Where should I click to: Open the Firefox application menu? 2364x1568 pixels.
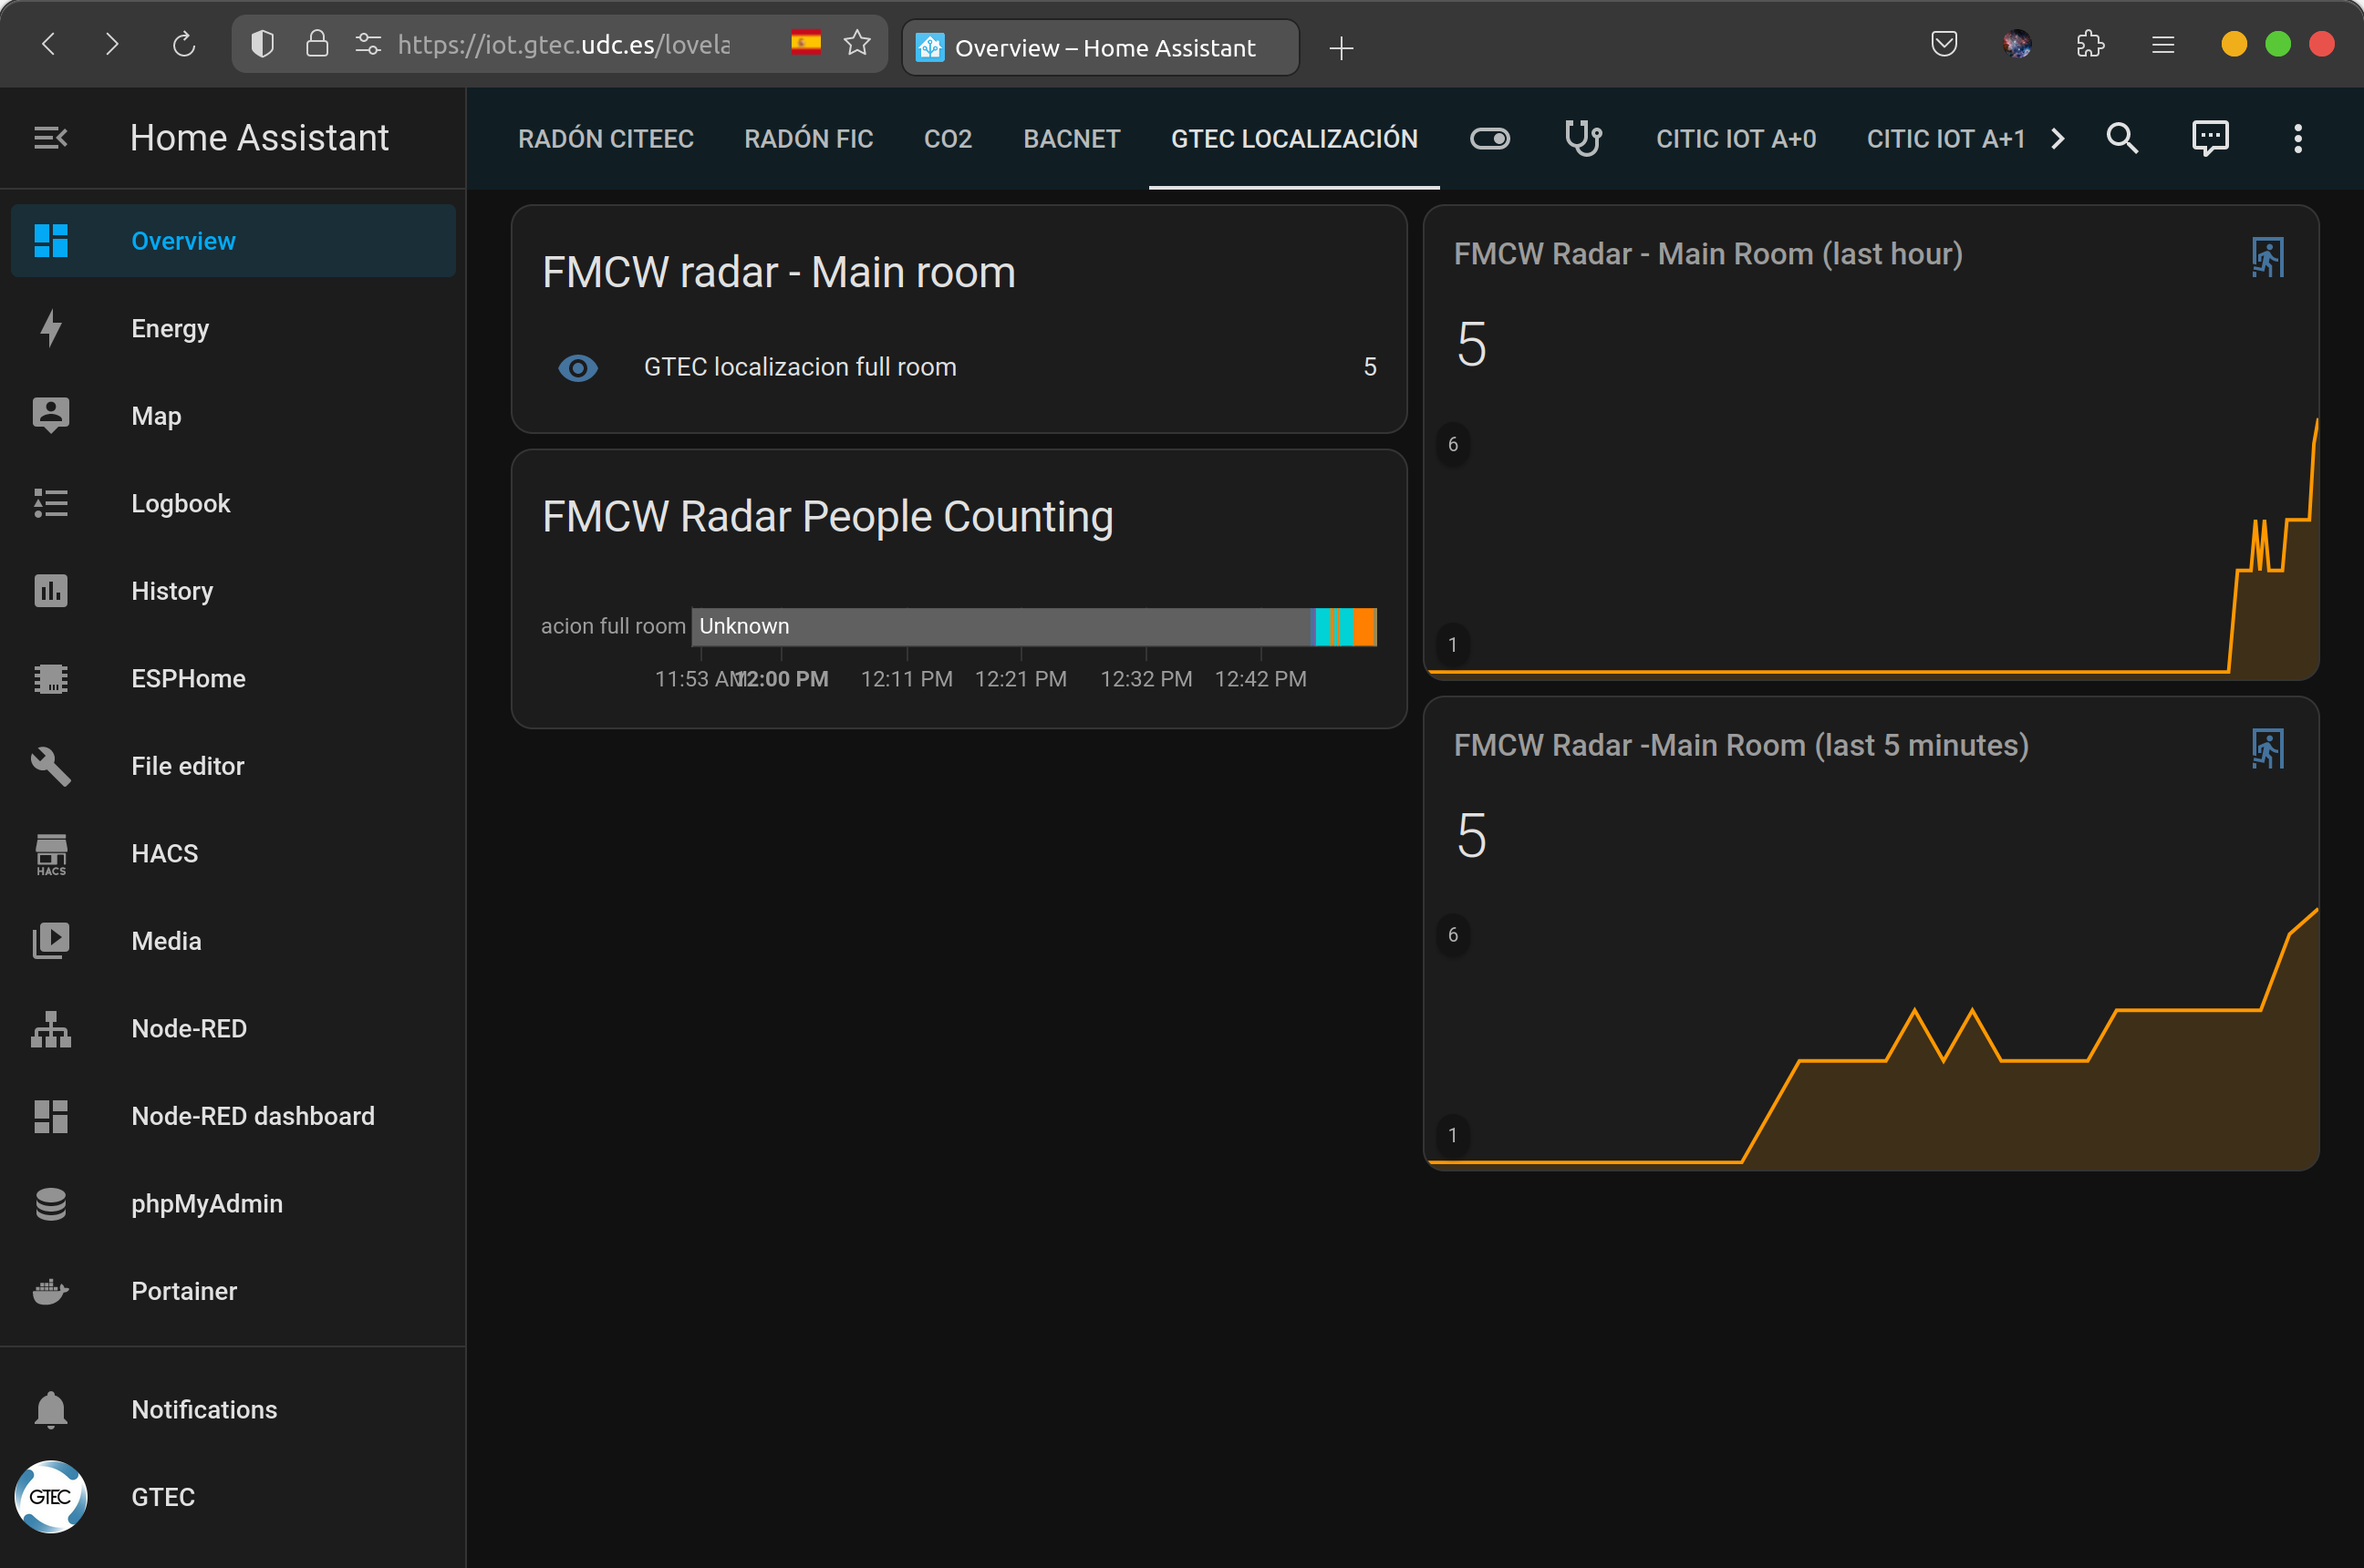coord(2163,45)
